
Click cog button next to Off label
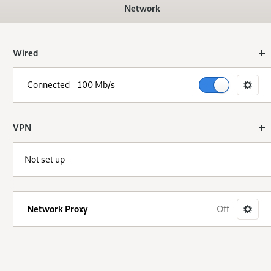coord(248,209)
